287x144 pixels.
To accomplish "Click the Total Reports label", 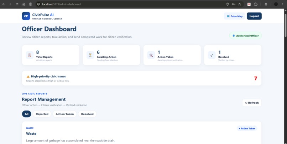I will tap(44, 57).
